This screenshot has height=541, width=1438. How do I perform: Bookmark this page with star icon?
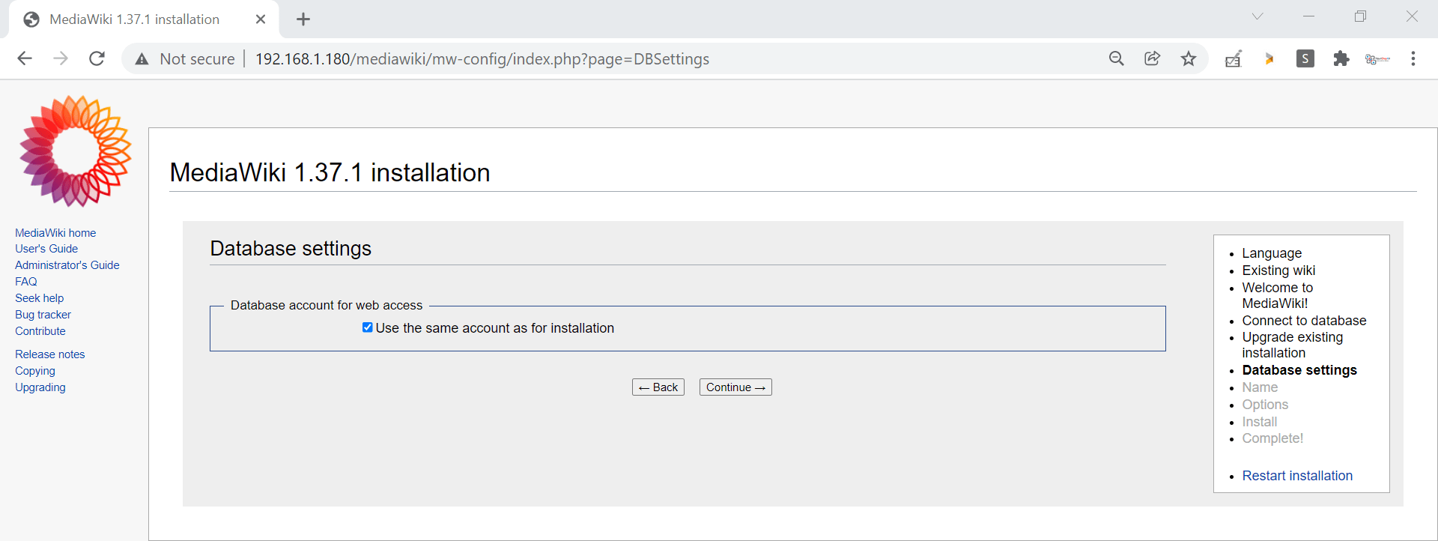[x=1188, y=58]
